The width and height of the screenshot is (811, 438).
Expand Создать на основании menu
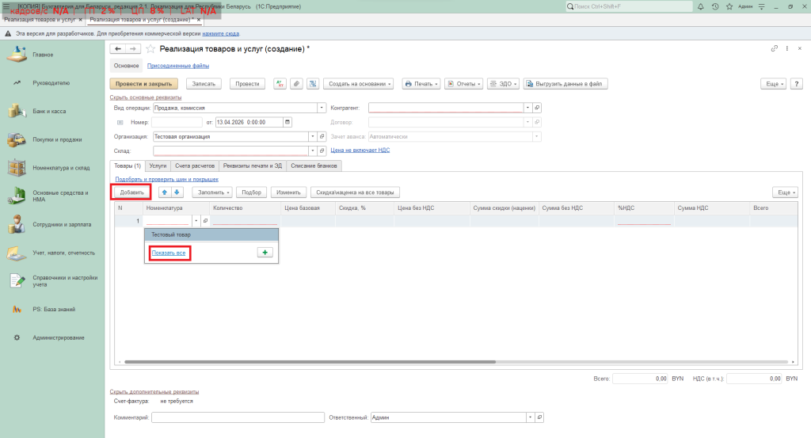click(359, 83)
